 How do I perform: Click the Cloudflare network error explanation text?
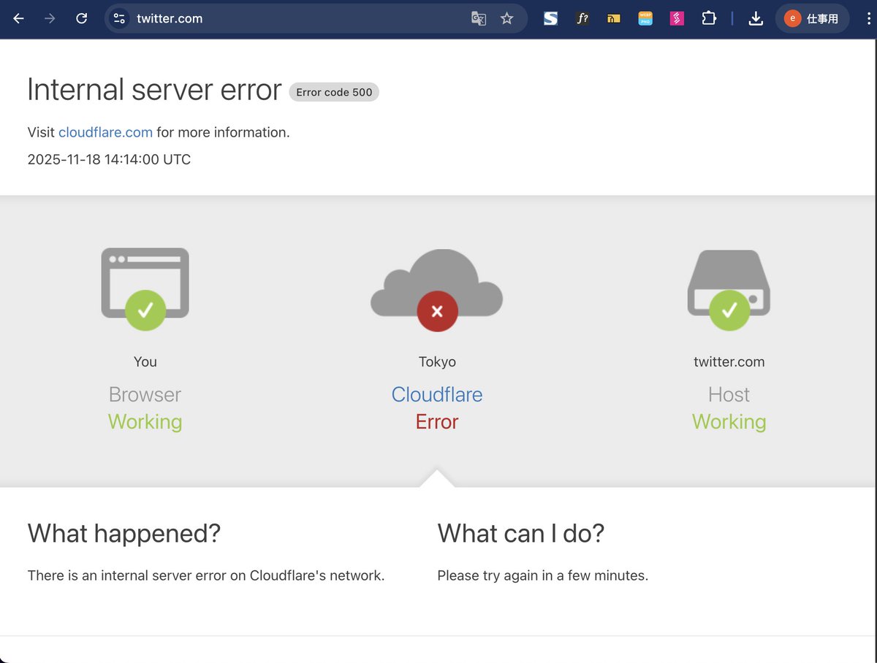(206, 575)
